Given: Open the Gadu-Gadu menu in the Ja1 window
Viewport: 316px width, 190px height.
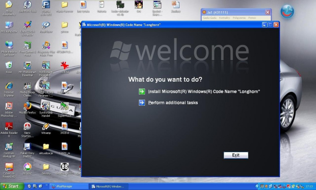Looking at the screenshot, I should (x=209, y=18).
